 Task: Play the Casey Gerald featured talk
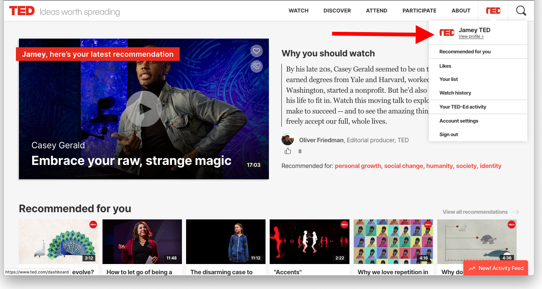click(x=144, y=109)
